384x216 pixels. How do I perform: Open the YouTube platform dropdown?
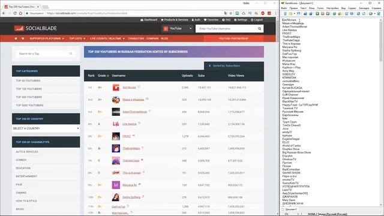point(178,29)
